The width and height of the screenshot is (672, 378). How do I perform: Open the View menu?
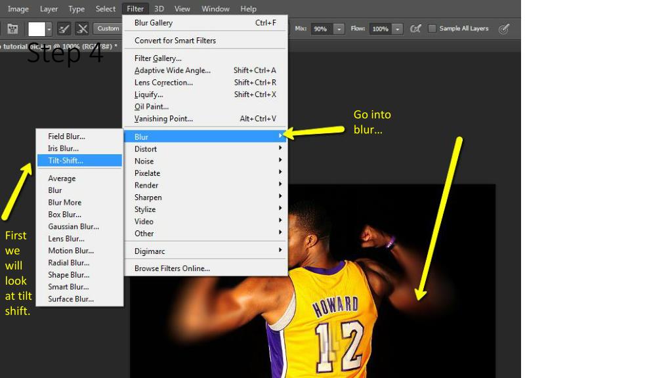(x=182, y=9)
